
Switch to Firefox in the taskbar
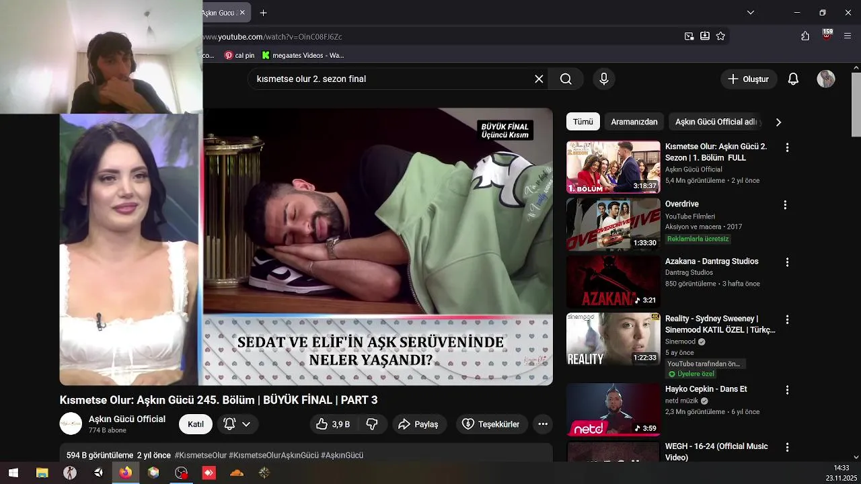[126, 473]
